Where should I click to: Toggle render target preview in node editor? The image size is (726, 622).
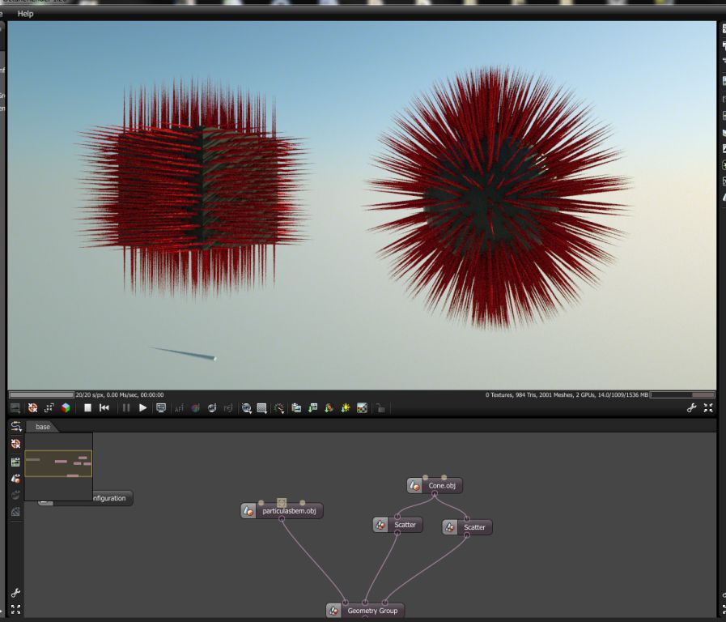tap(15, 462)
